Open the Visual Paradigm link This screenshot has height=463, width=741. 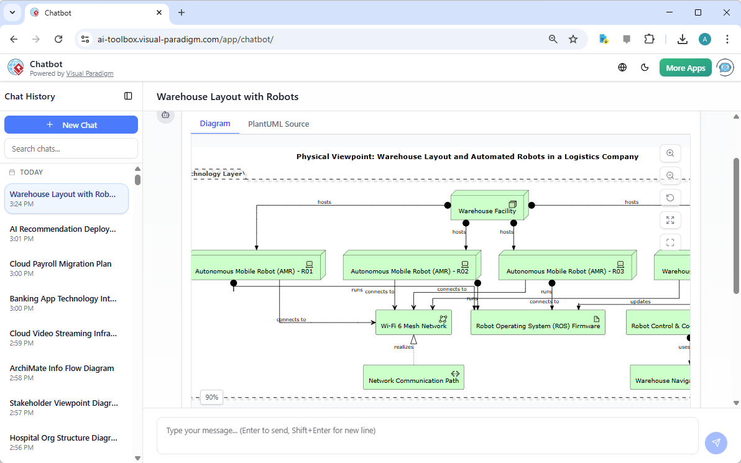[x=90, y=73]
